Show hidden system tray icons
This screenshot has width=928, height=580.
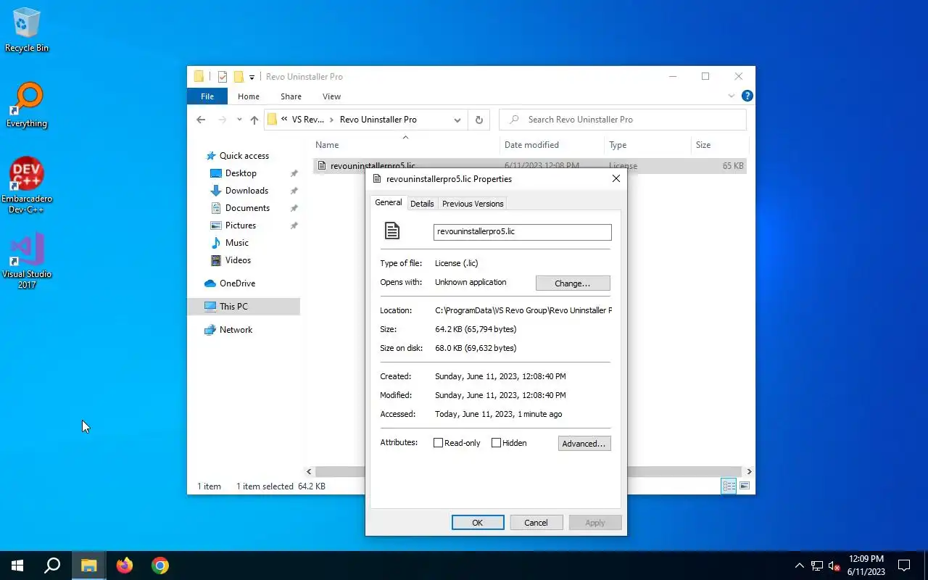pyautogui.click(x=799, y=565)
